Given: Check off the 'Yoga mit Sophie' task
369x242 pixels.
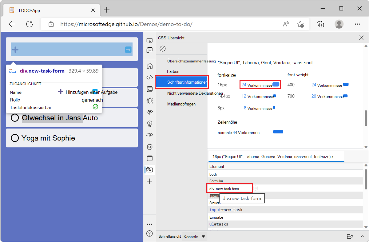Looking at the screenshot, I should coord(15,138).
